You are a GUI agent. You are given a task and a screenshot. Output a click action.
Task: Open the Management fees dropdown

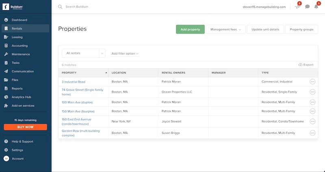pos(225,30)
